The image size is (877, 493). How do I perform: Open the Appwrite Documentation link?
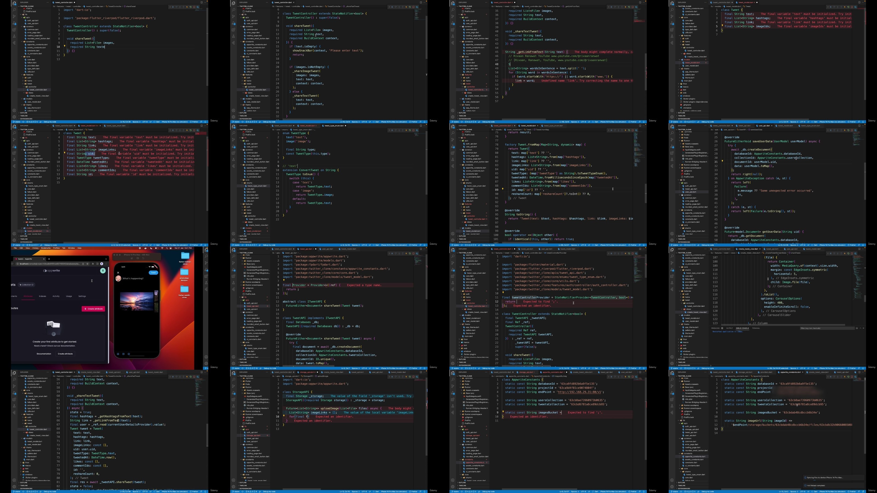(x=44, y=354)
